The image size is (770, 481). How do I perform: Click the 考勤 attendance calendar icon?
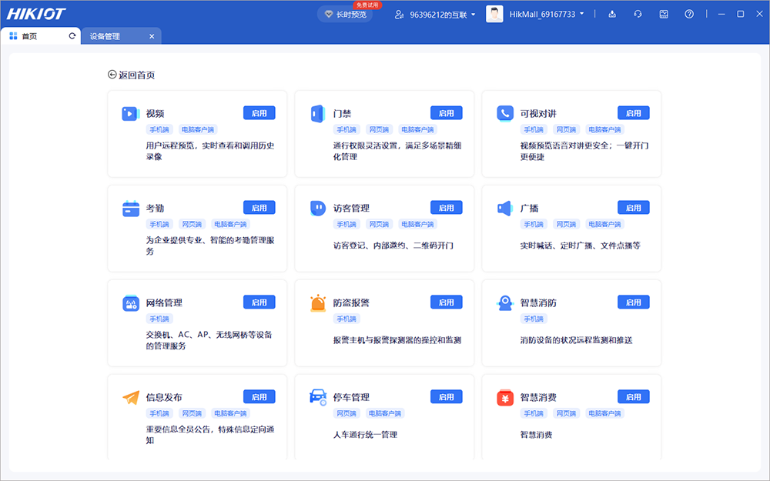(x=130, y=209)
